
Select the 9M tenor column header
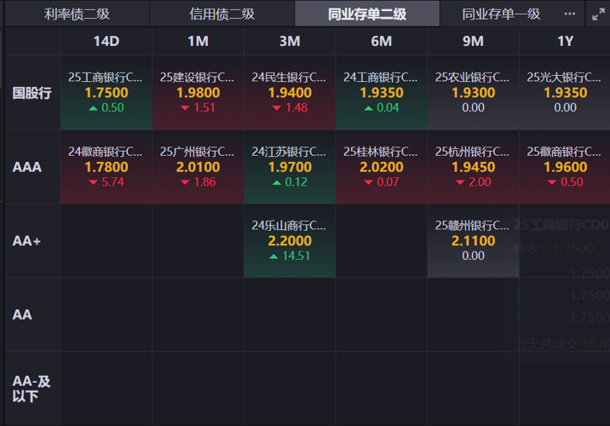click(x=473, y=41)
